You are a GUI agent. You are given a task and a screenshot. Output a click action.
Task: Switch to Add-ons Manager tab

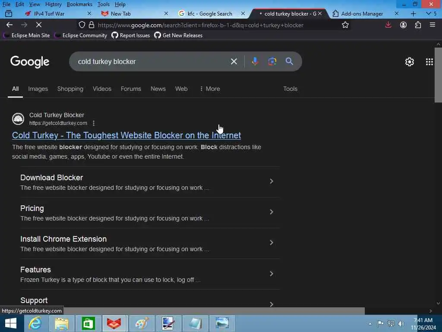click(362, 13)
